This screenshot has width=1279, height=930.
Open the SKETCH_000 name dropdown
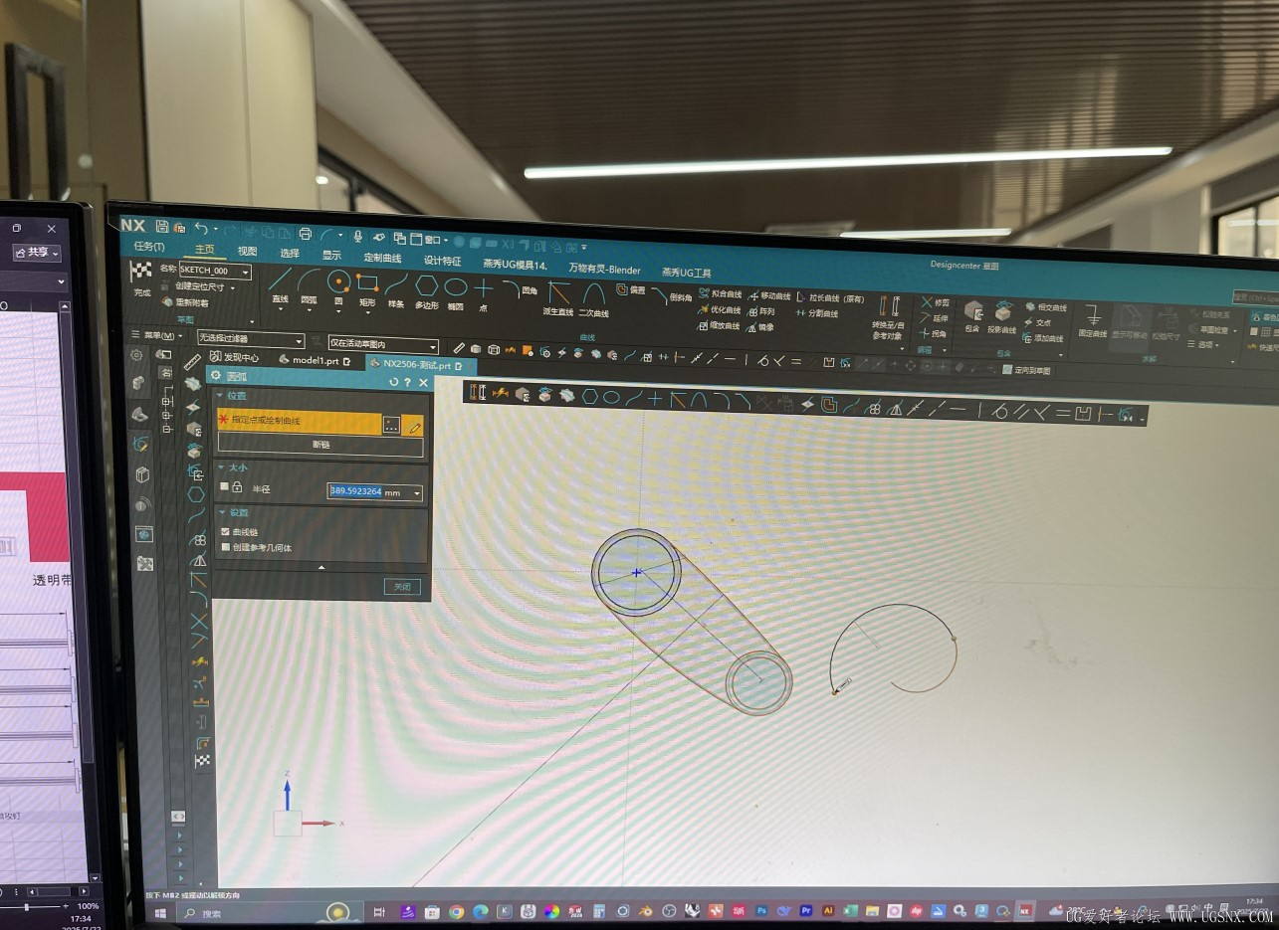246,272
